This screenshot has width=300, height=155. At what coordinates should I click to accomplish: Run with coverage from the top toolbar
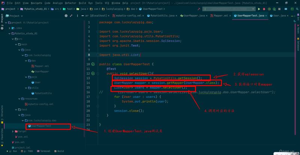269,9
